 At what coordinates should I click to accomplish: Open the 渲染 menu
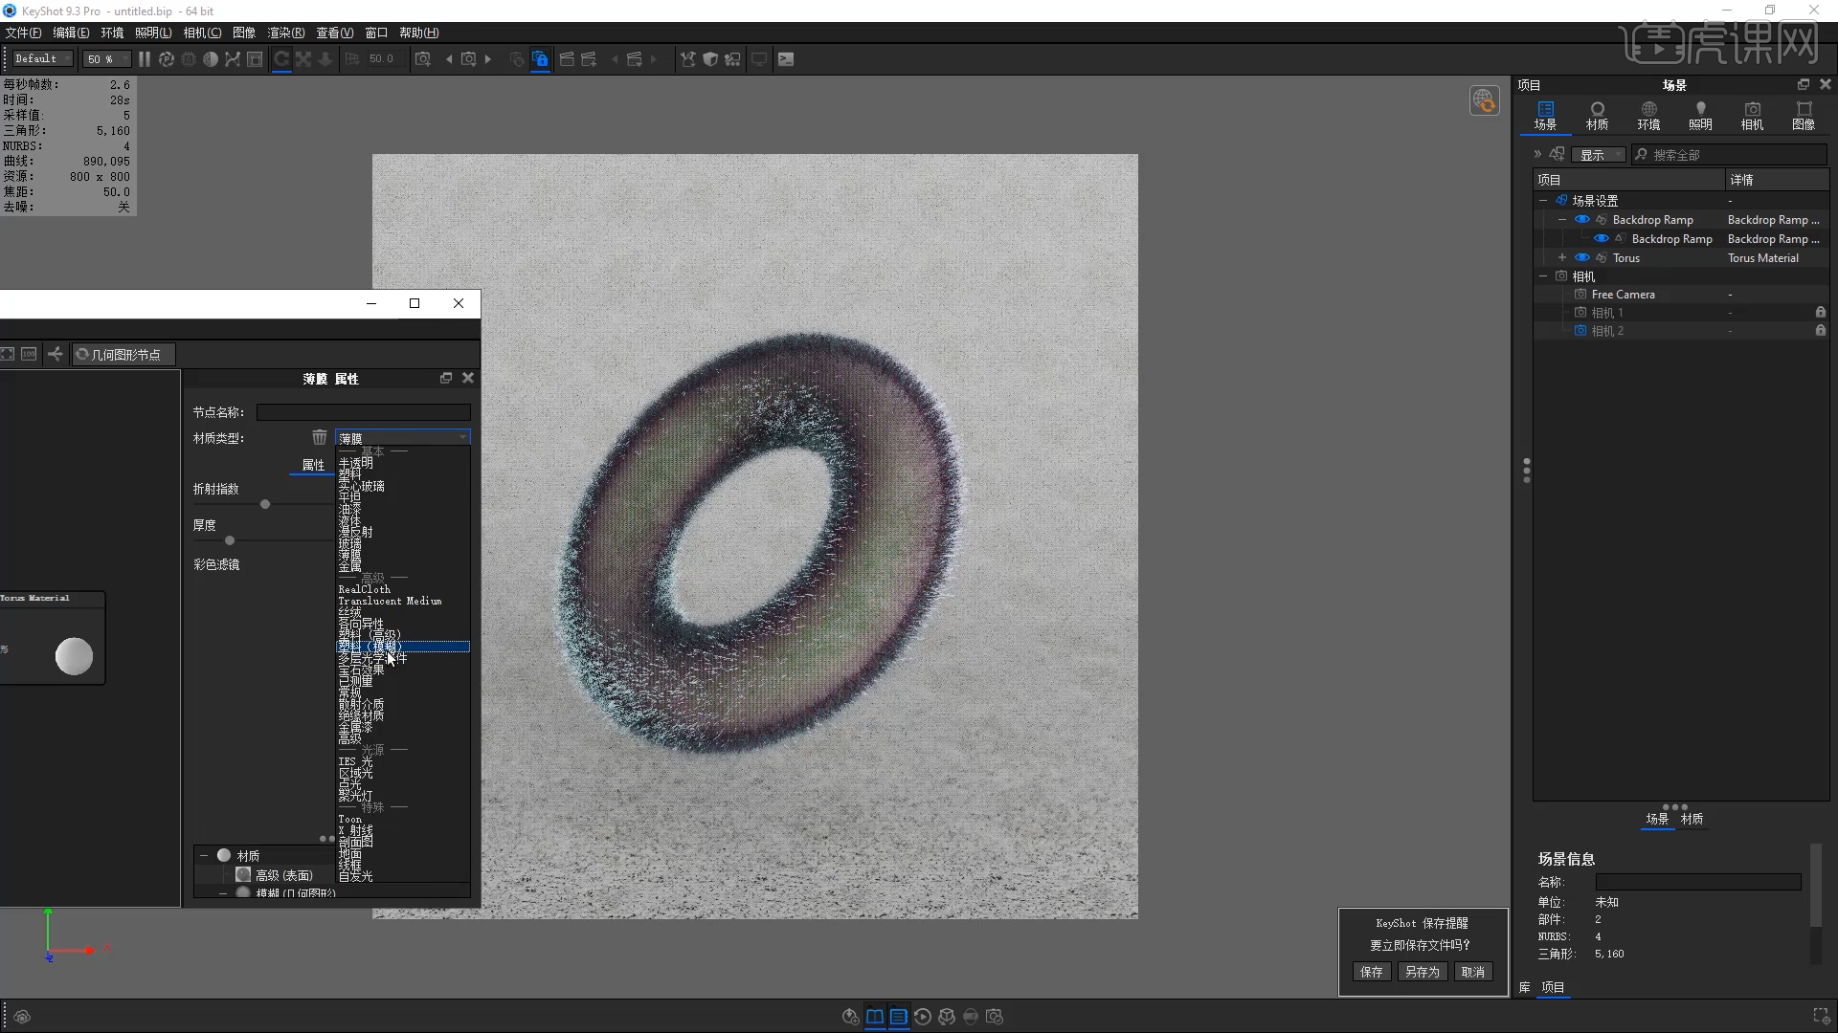(x=285, y=33)
